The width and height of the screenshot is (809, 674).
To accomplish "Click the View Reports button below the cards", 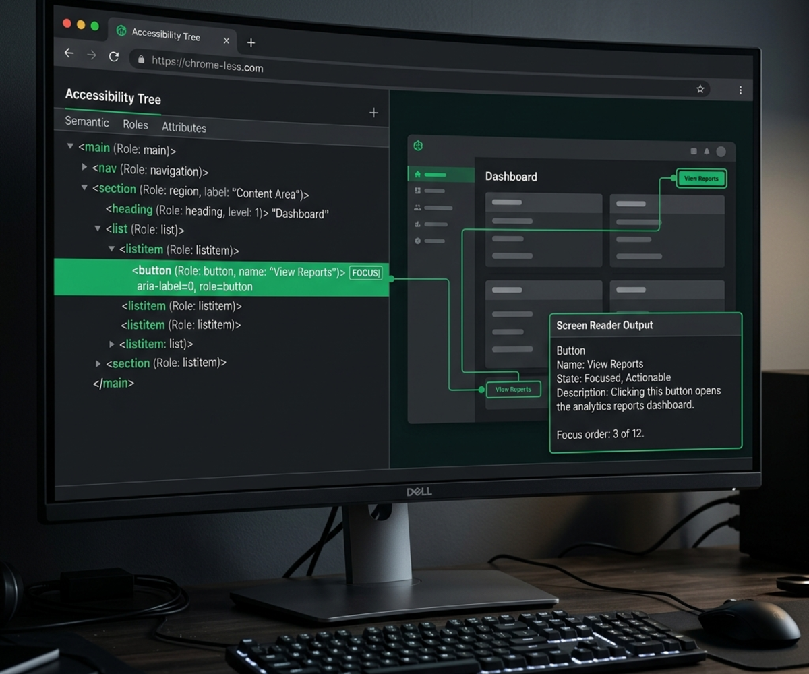I will (x=513, y=389).
